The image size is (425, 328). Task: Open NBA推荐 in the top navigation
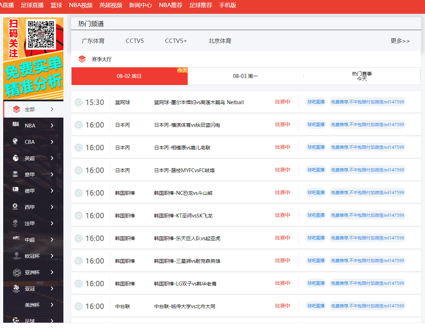(x=171, y=5)
